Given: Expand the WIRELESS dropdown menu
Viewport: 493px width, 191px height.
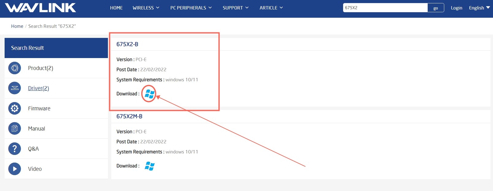Looking at the screenshot, I should [146, 8].
